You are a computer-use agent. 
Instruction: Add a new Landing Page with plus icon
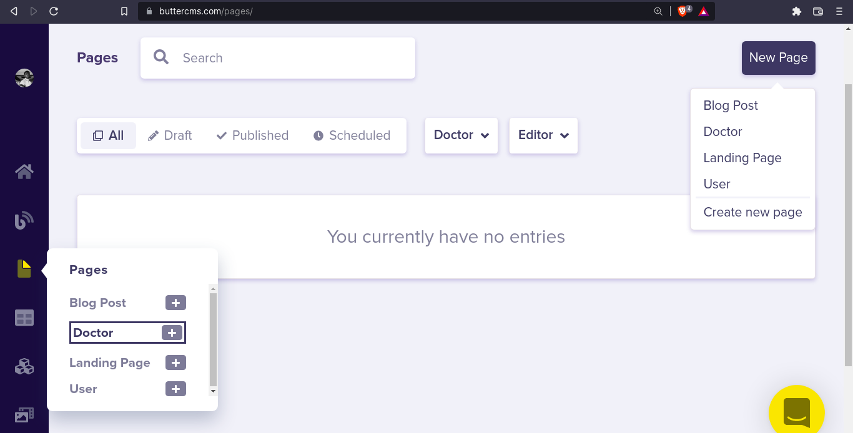click(175, 362)
